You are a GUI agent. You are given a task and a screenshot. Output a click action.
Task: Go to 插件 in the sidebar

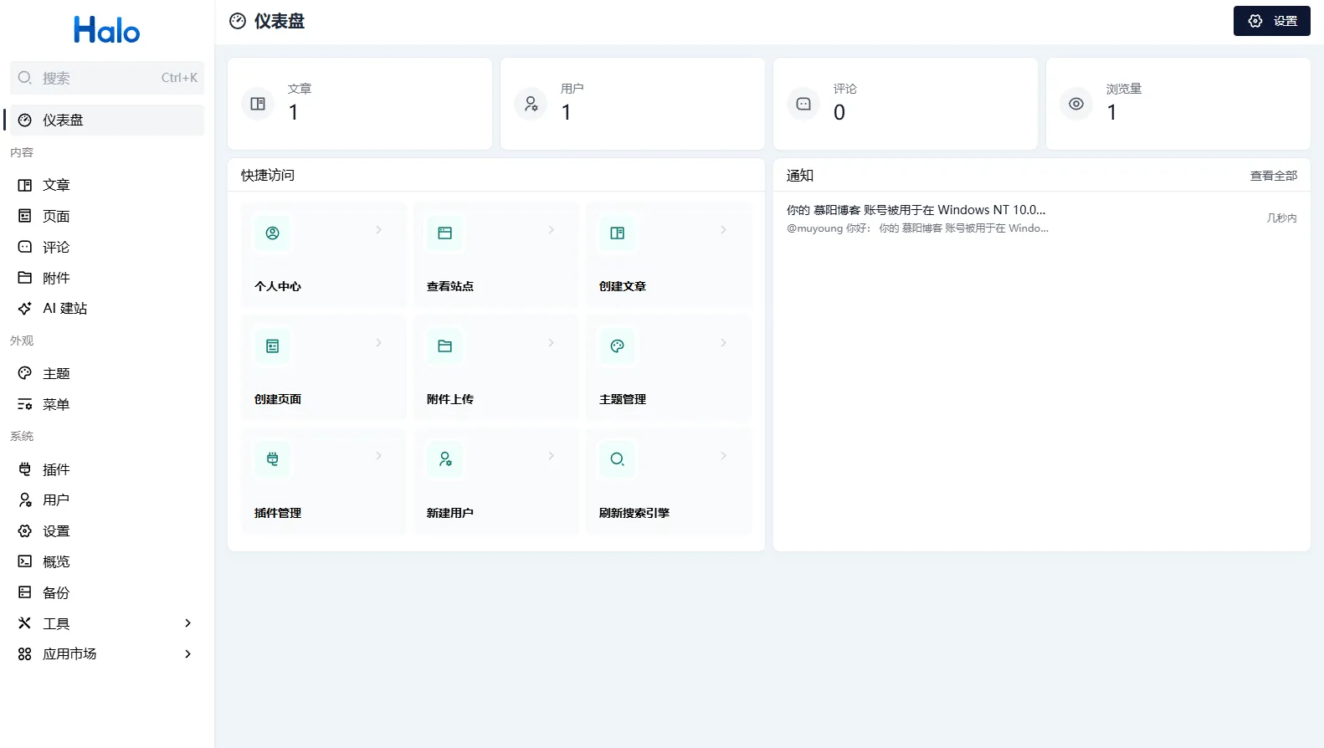(x=56, y=469)
